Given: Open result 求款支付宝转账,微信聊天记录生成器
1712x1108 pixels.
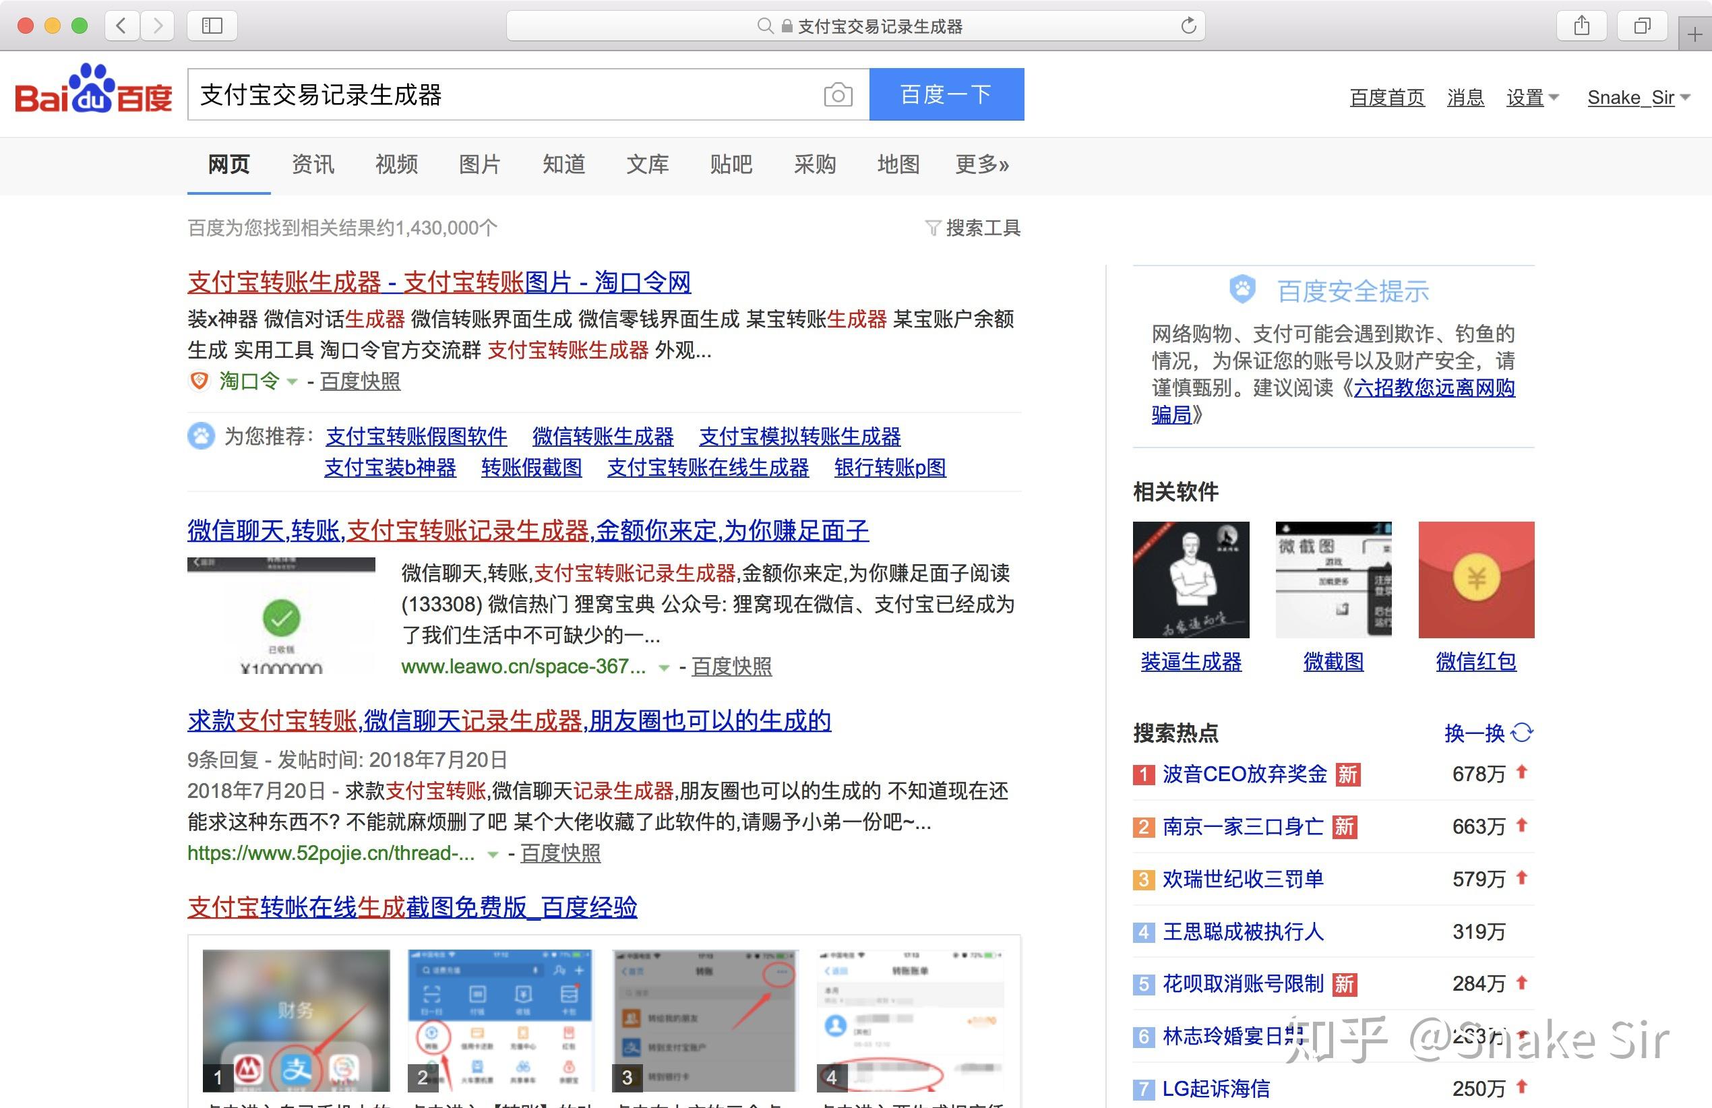Looking at the screenshot, I should click(510, 720).
